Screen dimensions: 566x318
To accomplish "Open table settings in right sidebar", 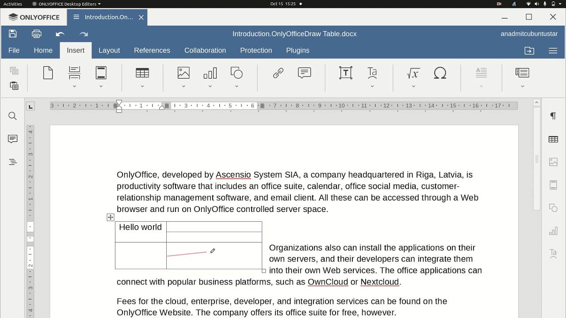I will (553, 139).
